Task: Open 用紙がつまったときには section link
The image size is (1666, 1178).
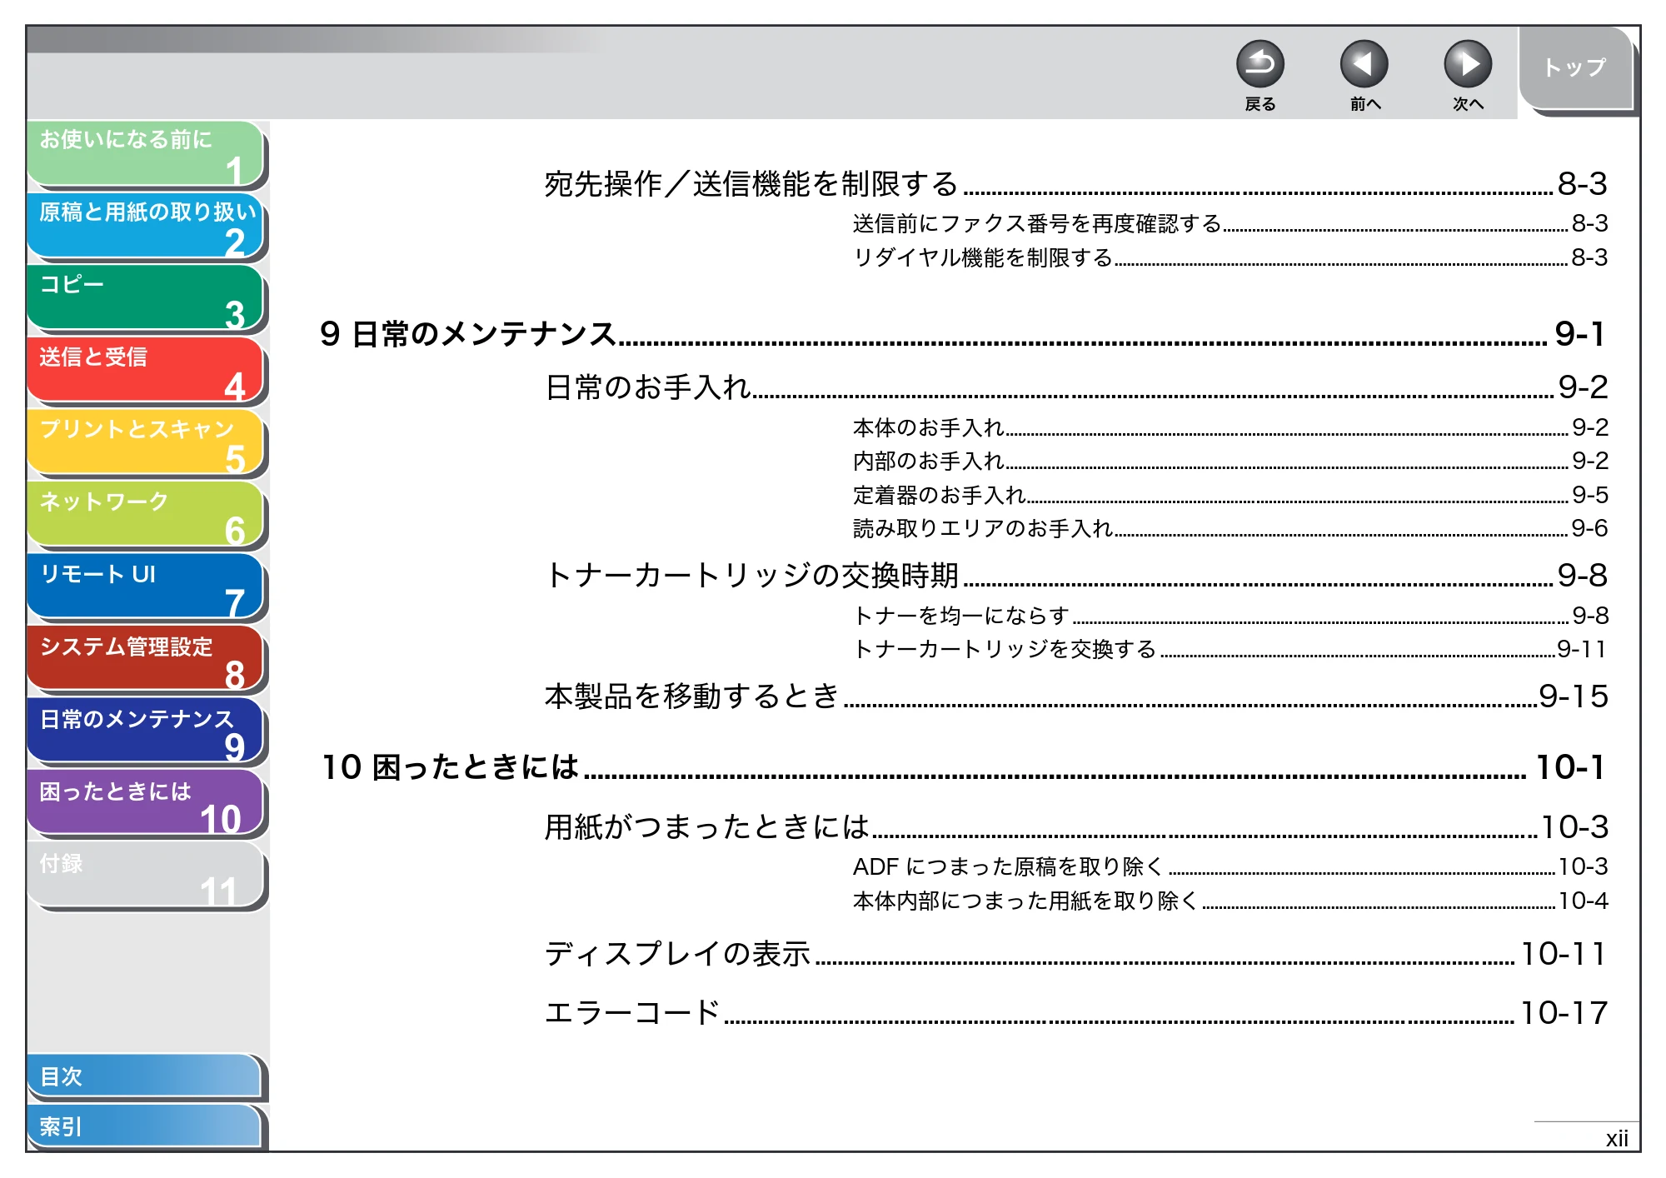Action: tap(1075, 826)
